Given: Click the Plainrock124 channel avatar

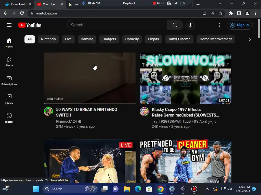Looking at the screenshot, I should [48, 111].
